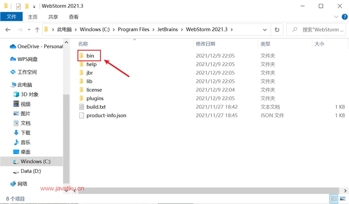349x204 pixels.
Task: Select the lib folder icon
Action: click(82, 81)
